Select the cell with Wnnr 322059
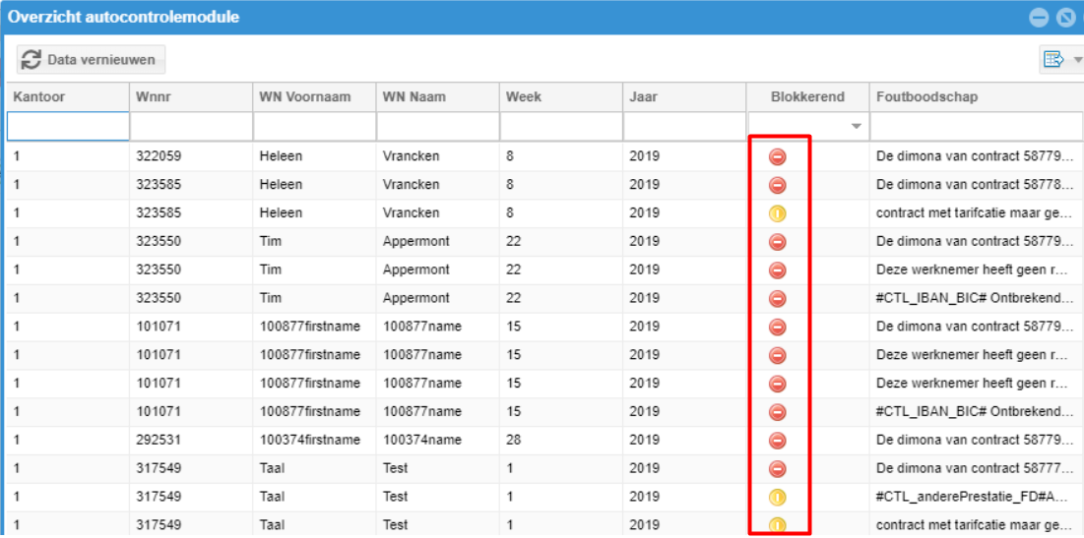The image size is (1084, 538). (x=191, y=156)
